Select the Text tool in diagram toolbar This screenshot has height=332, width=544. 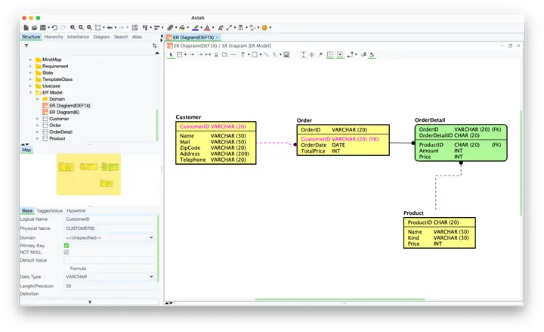point(243,54)
